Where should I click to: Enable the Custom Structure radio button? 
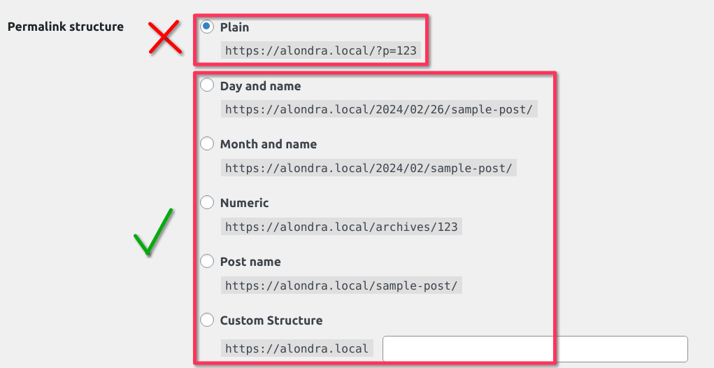207,320
